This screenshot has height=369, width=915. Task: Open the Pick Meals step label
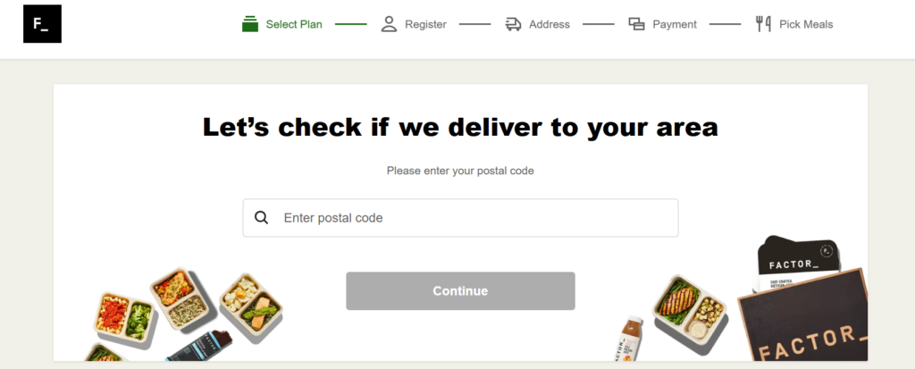(806, 24)
